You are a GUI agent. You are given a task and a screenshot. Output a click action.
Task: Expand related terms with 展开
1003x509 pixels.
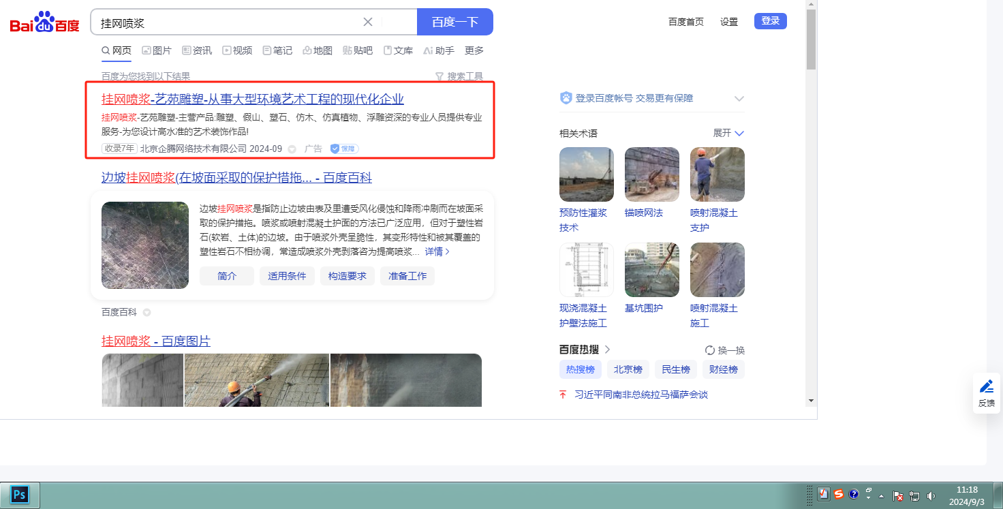coord(729,133)
